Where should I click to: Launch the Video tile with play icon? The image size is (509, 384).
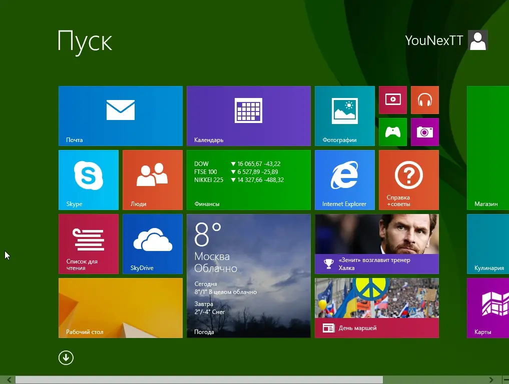(x=393, y=100)
